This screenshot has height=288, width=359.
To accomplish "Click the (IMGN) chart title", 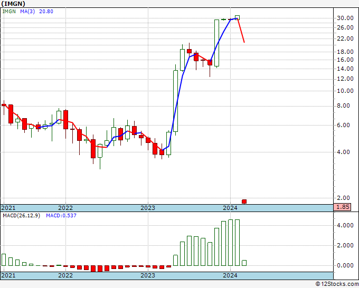I will (13, 4).
